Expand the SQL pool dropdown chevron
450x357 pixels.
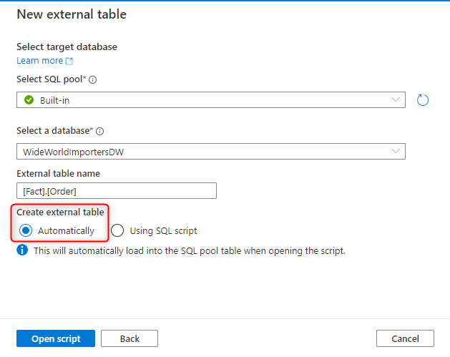[x=396, y=99]
